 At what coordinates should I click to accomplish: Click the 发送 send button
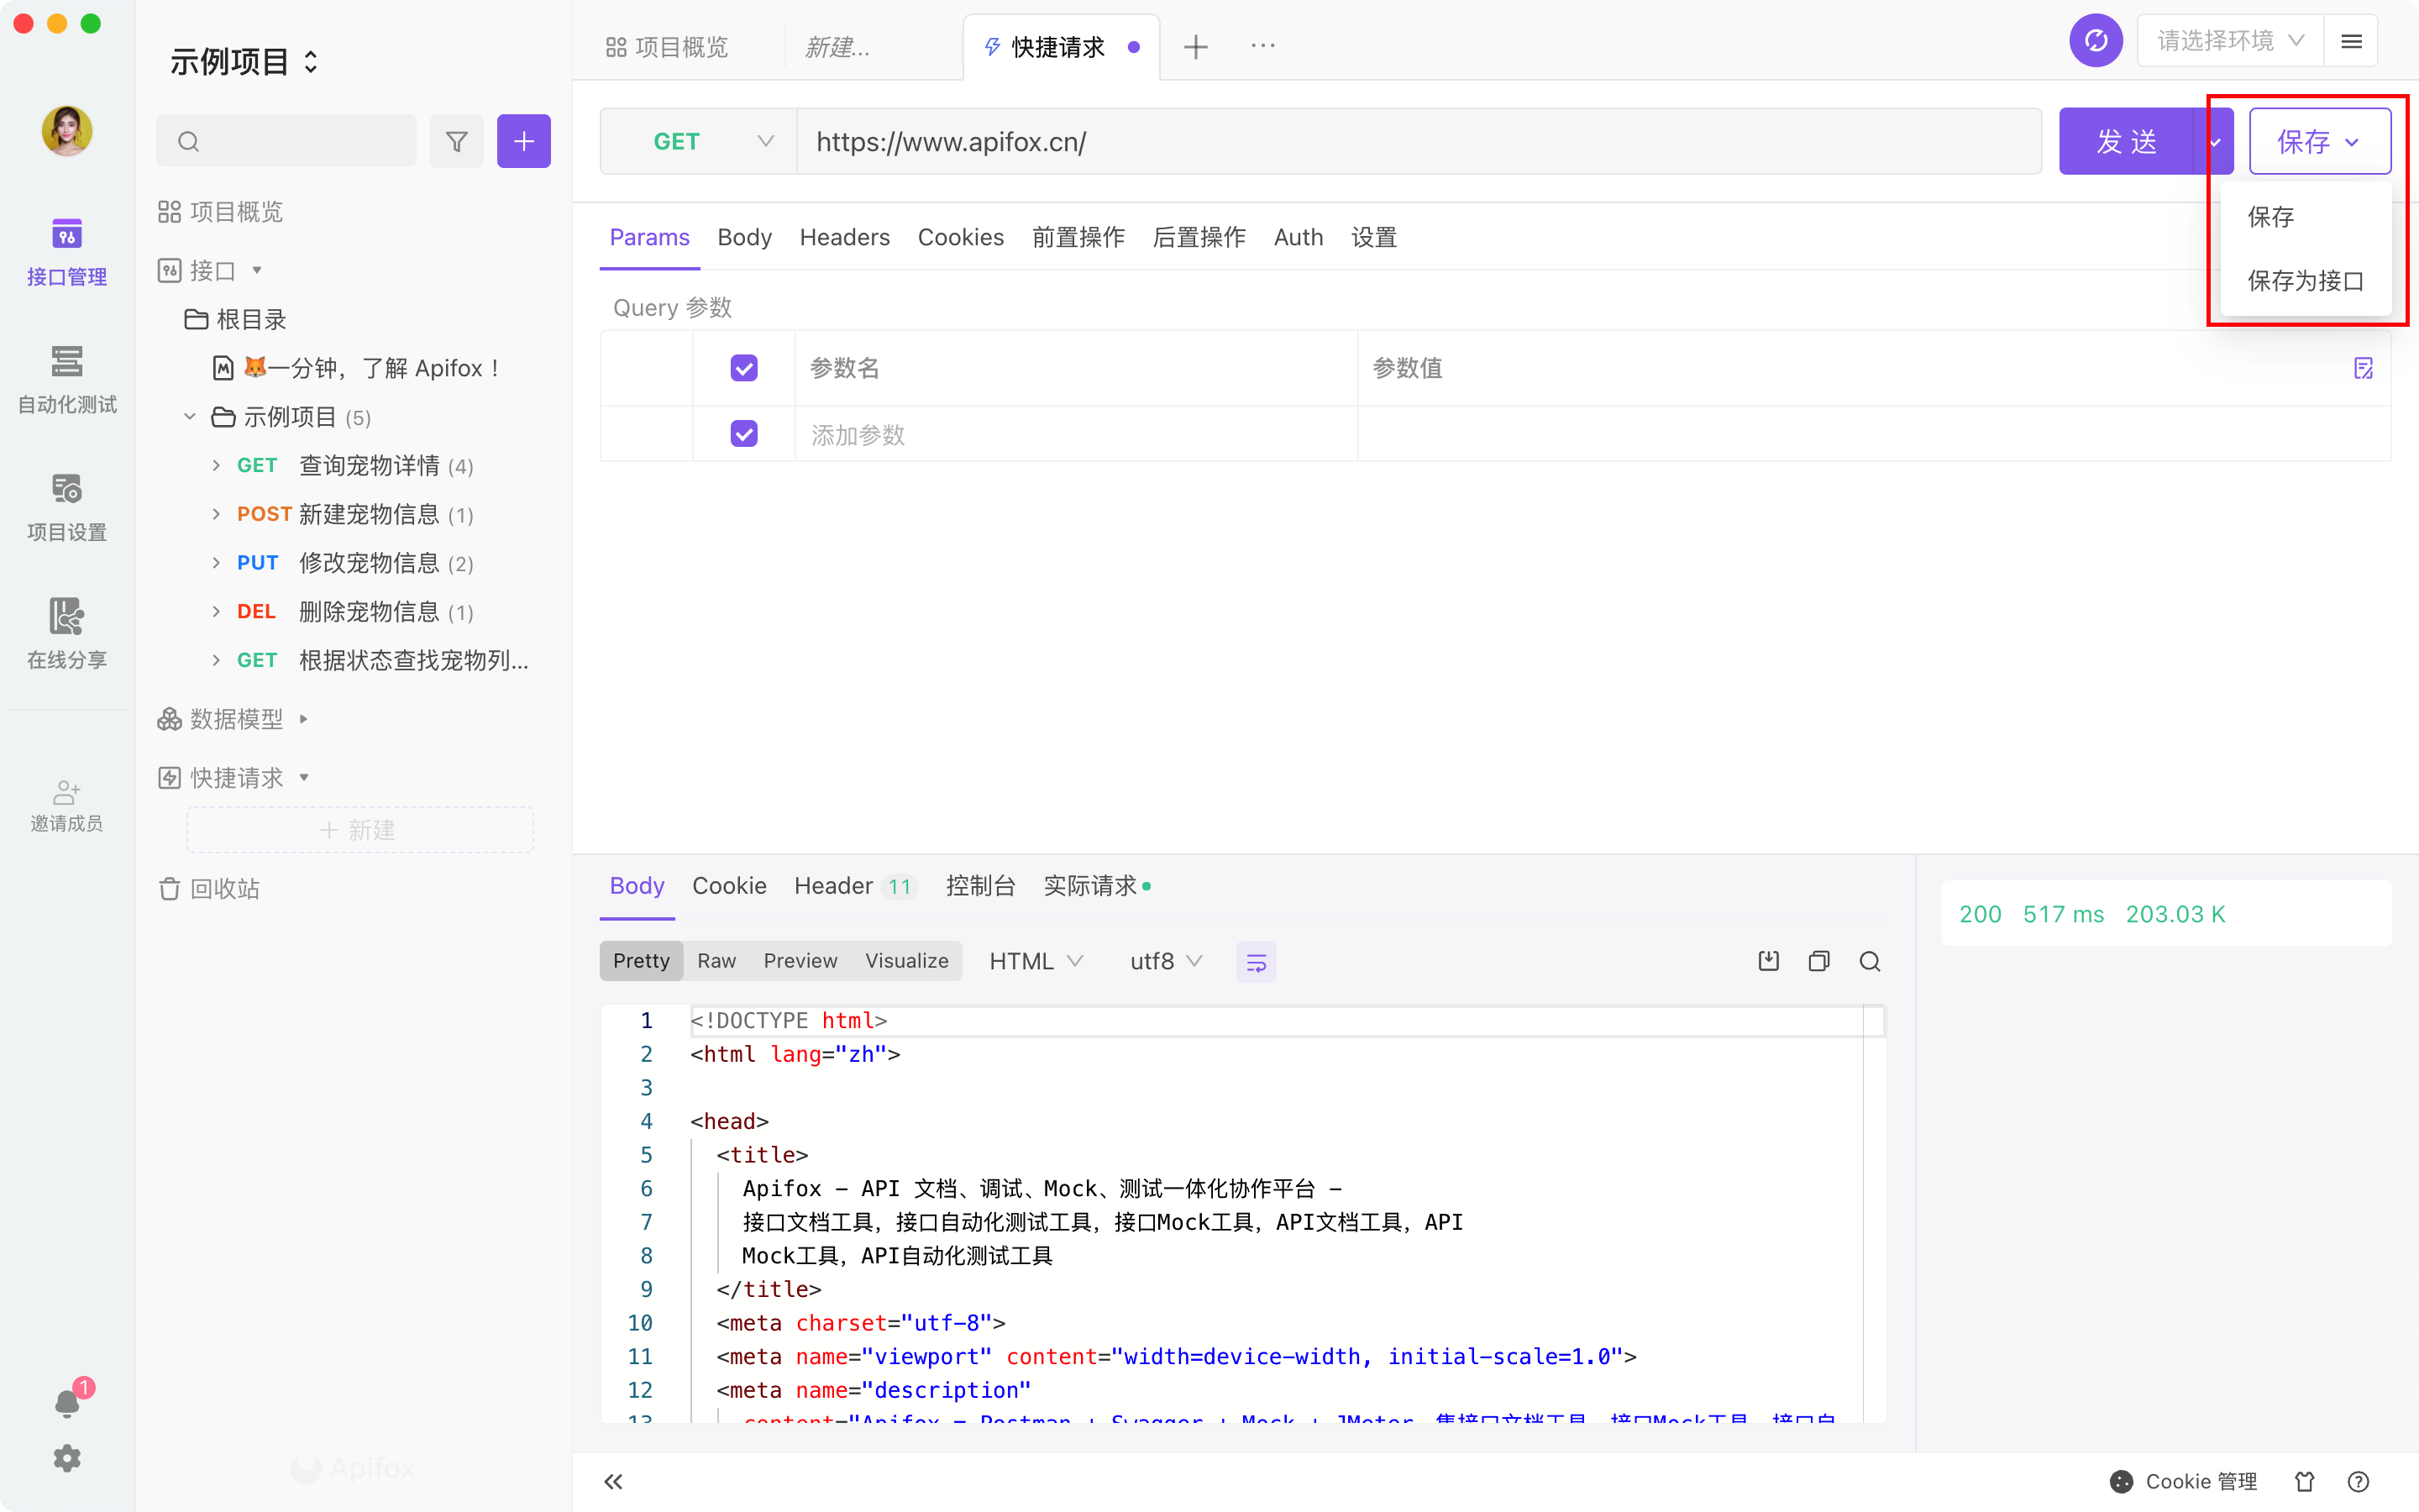2125,142
